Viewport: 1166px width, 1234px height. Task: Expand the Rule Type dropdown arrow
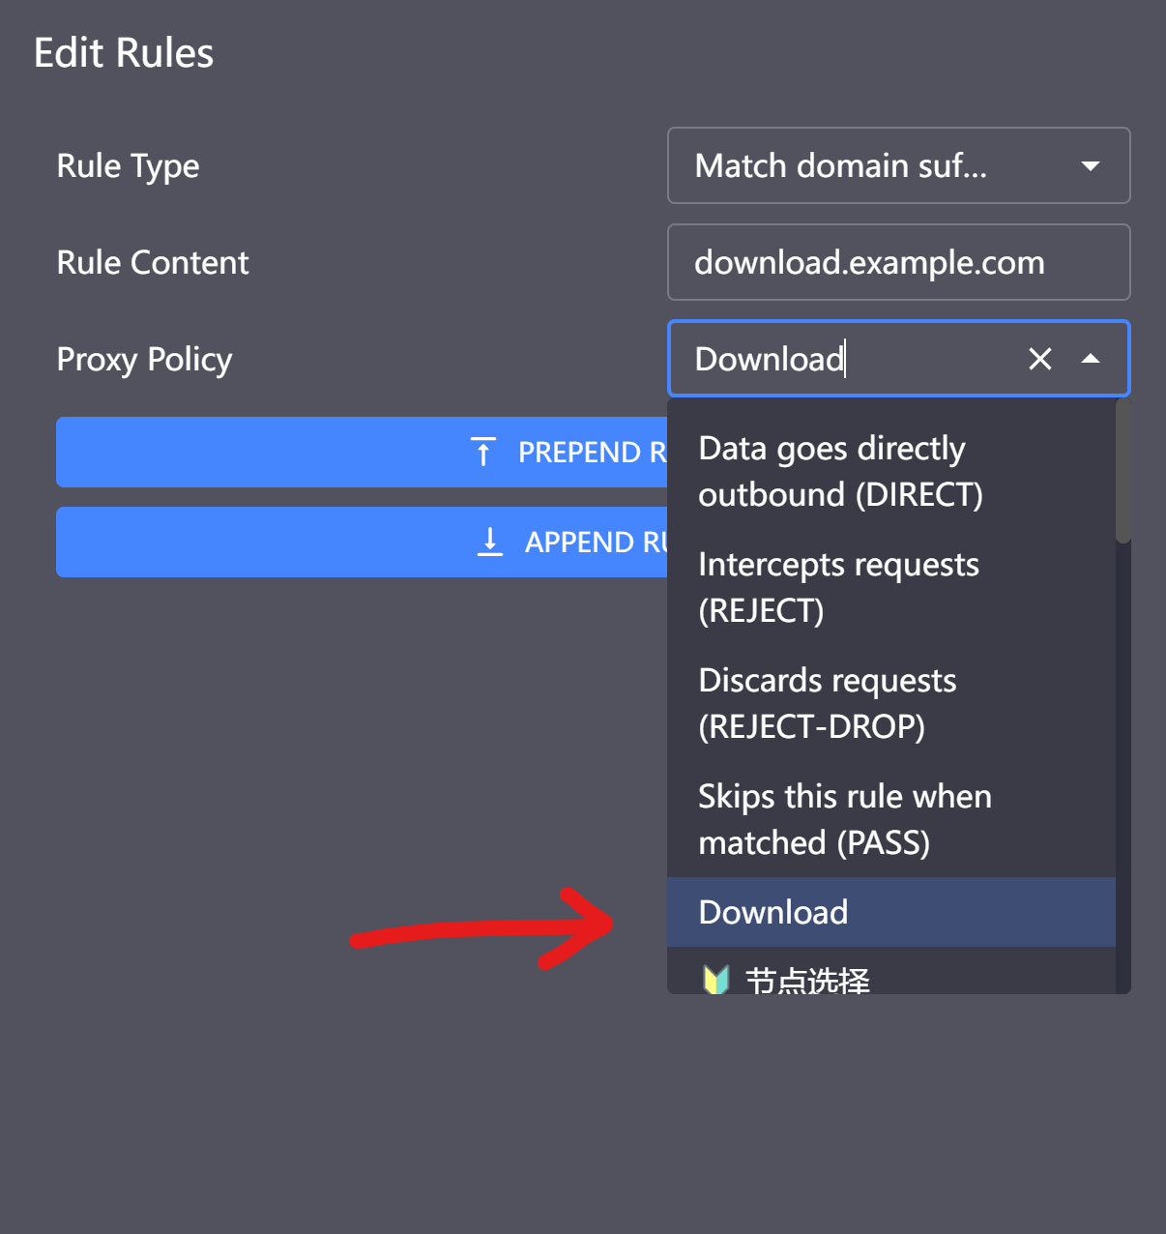[x=1091, y=166]
